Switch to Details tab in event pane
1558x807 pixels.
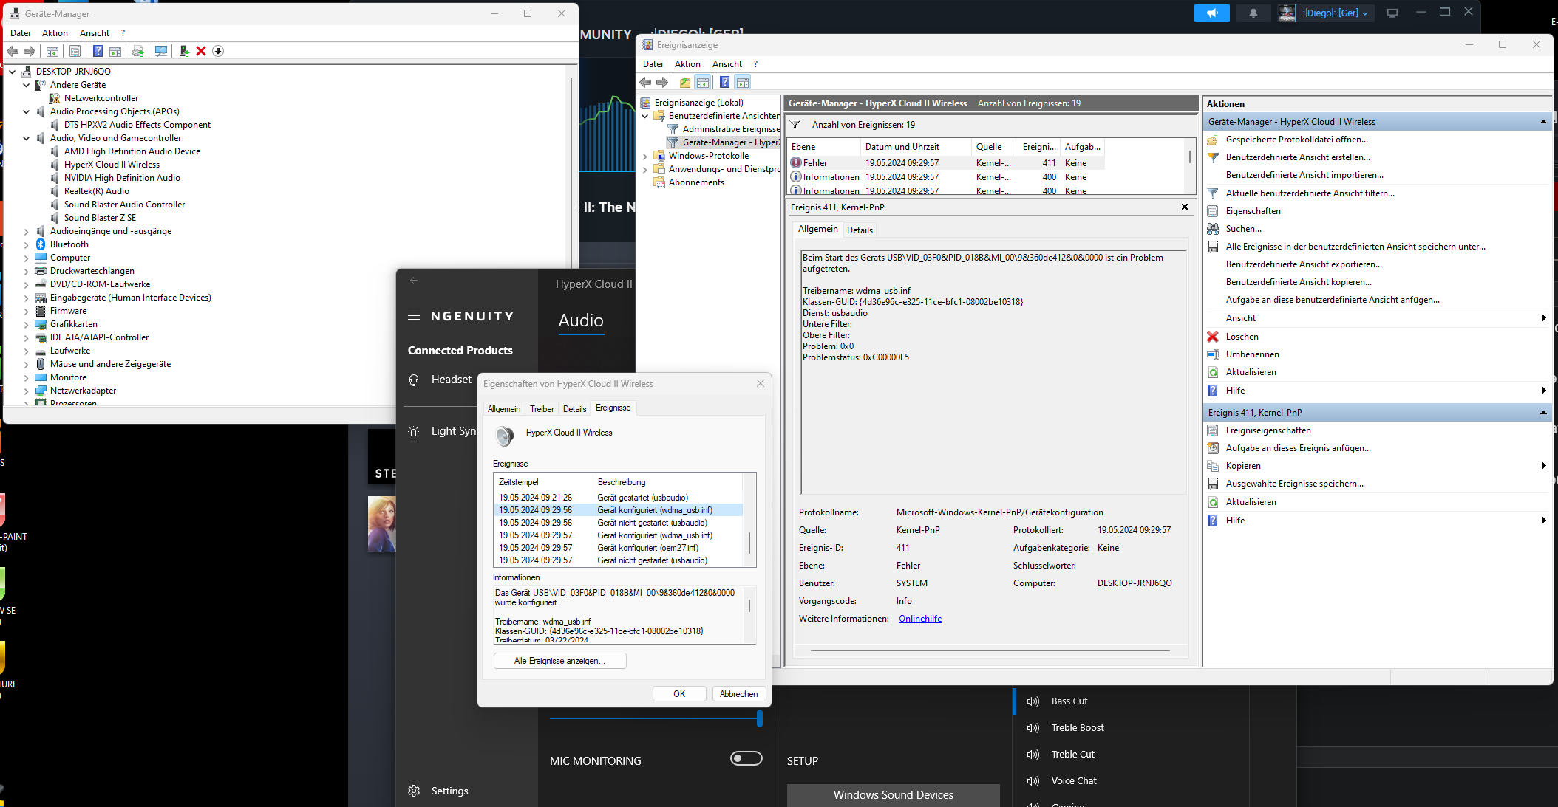point(860,230)
